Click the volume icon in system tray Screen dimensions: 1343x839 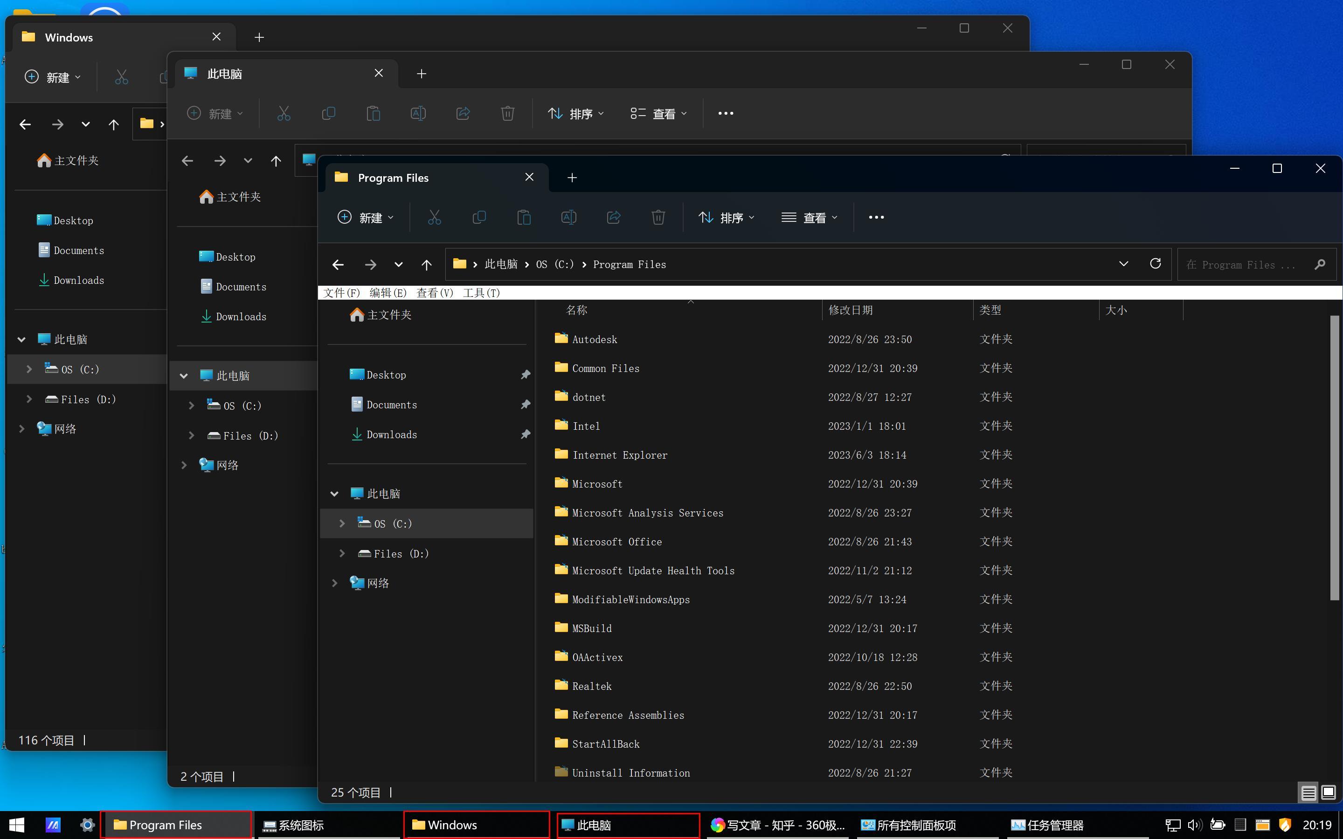(x=1194, y=825)
